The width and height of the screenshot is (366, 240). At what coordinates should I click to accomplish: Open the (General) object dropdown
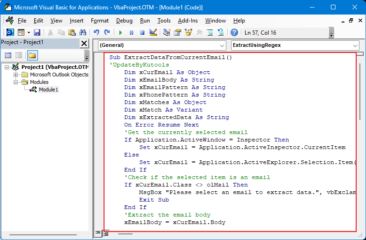tap(222, 45)
